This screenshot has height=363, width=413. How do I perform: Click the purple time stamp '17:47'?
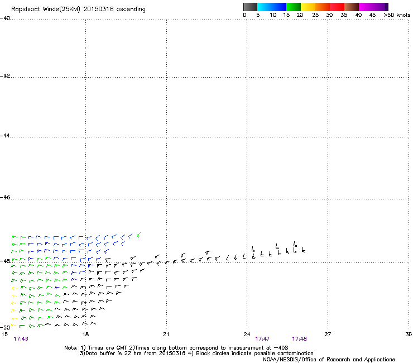262,339
